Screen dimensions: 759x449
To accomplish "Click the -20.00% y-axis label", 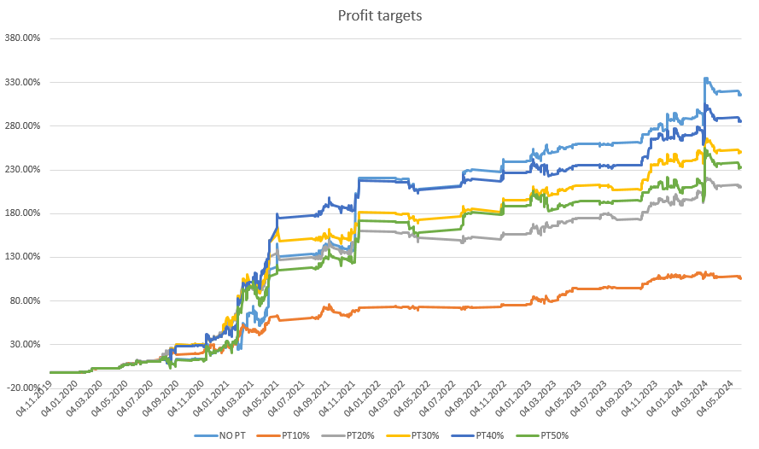I will point(24,388).
